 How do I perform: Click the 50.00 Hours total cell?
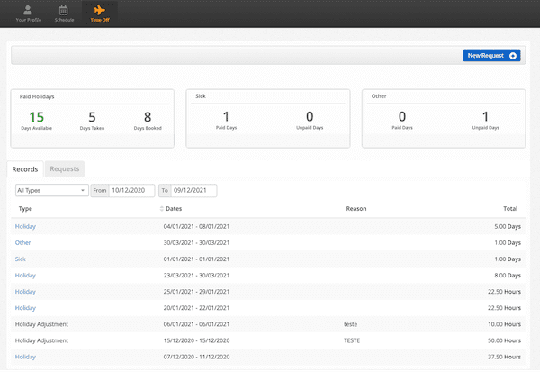coord(504,340)
